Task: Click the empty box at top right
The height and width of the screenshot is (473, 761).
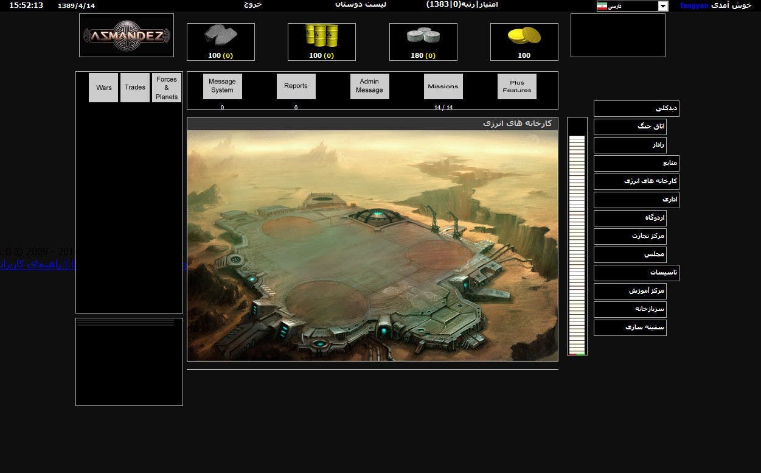Action: 618,35
